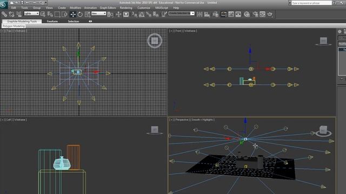Toggle Keyboard Shortcut Override
This screenshot has height=194, width=346.
coord(126,15)
